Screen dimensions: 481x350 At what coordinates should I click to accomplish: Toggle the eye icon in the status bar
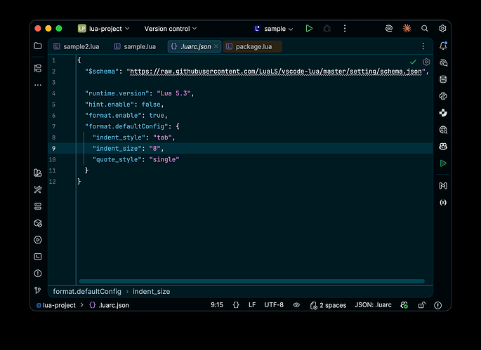(x=296, y=305)
